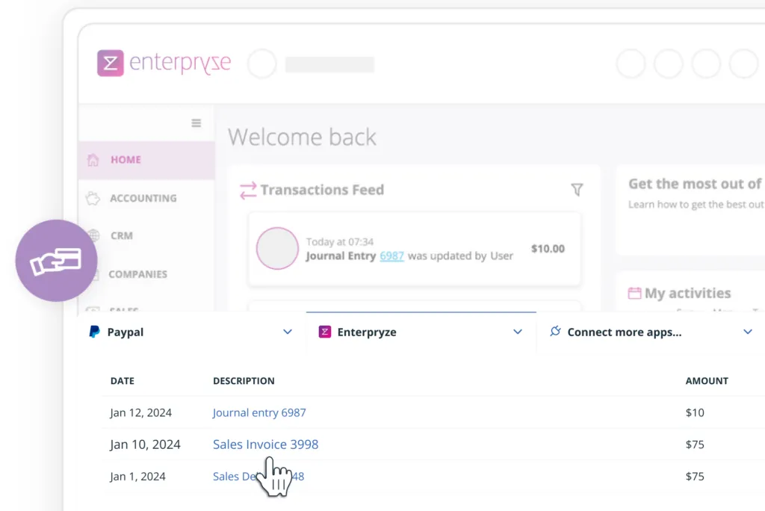This screenshot has width=765, height=511.
Task: Click the My activities calendar icon
Action: pos(634,293)
